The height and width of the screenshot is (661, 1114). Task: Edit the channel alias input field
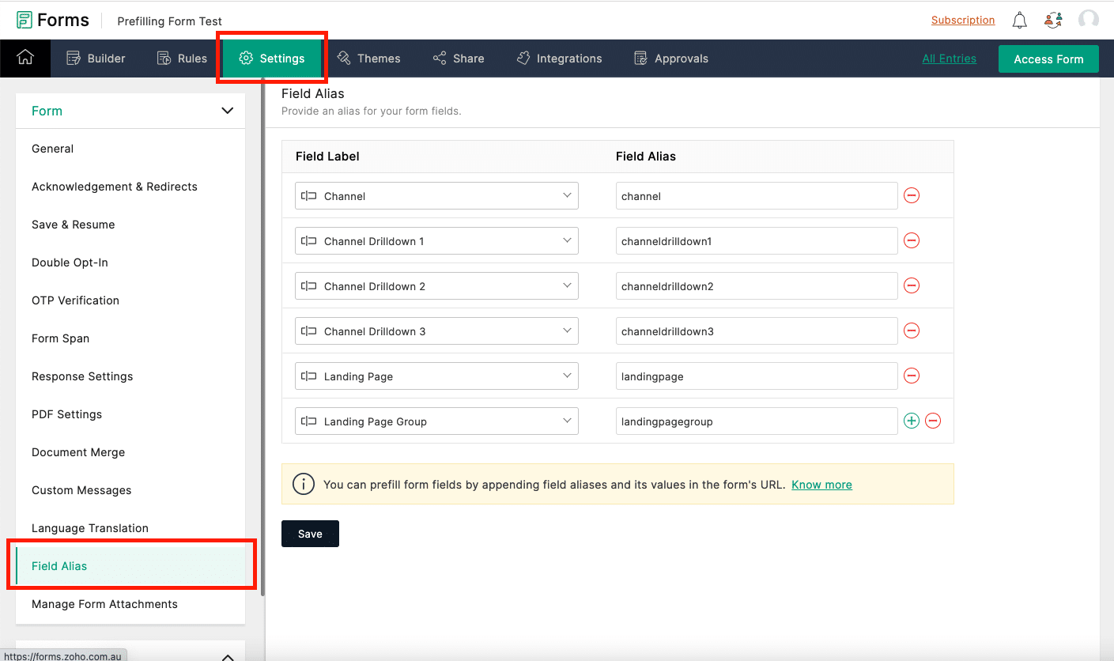tap(756, 195)
